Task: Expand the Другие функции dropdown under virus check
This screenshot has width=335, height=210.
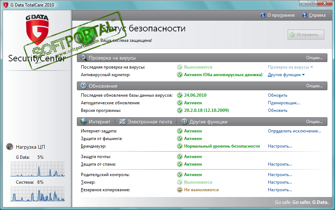Action: 286,75
